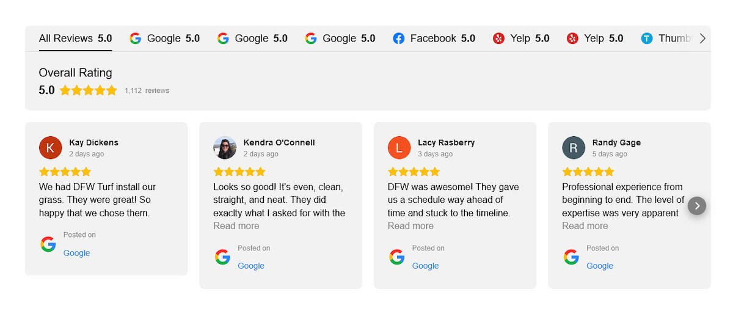
Task: Open the Facebook reviews tab
Action: tap(434, 38)
